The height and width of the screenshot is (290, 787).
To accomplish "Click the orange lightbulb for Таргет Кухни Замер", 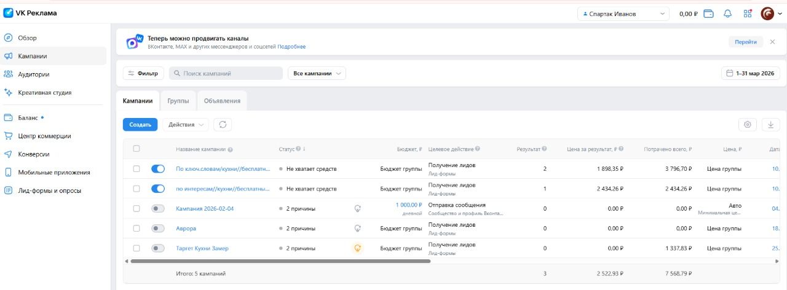I will pyautogui.click(x=357, y=248).
